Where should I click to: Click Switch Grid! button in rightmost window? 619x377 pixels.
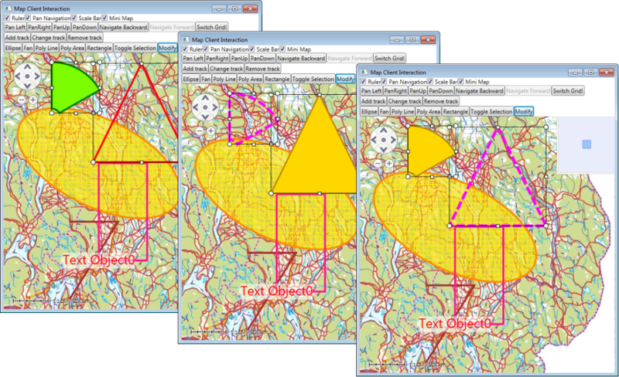(x=568, y=90)
